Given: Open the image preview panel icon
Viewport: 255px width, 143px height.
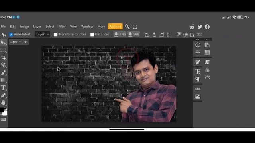Looking at the screenshot, I should (x=198, y=97).
